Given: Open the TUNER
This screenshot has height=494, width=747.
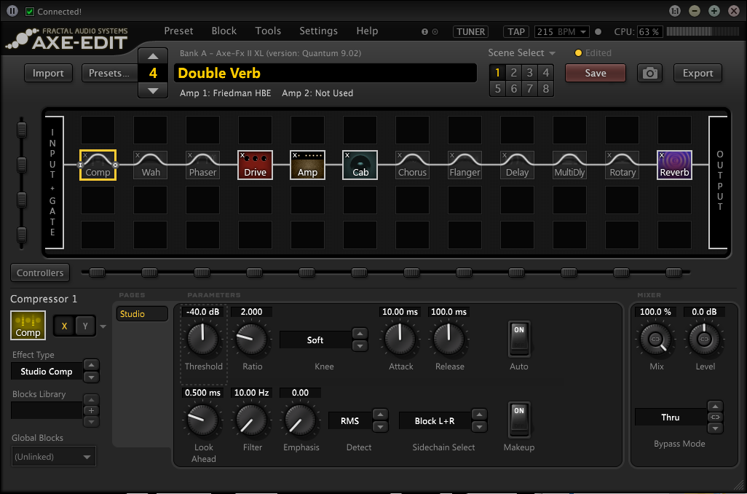Looking at the screenshot, I should tap(470, 32).
